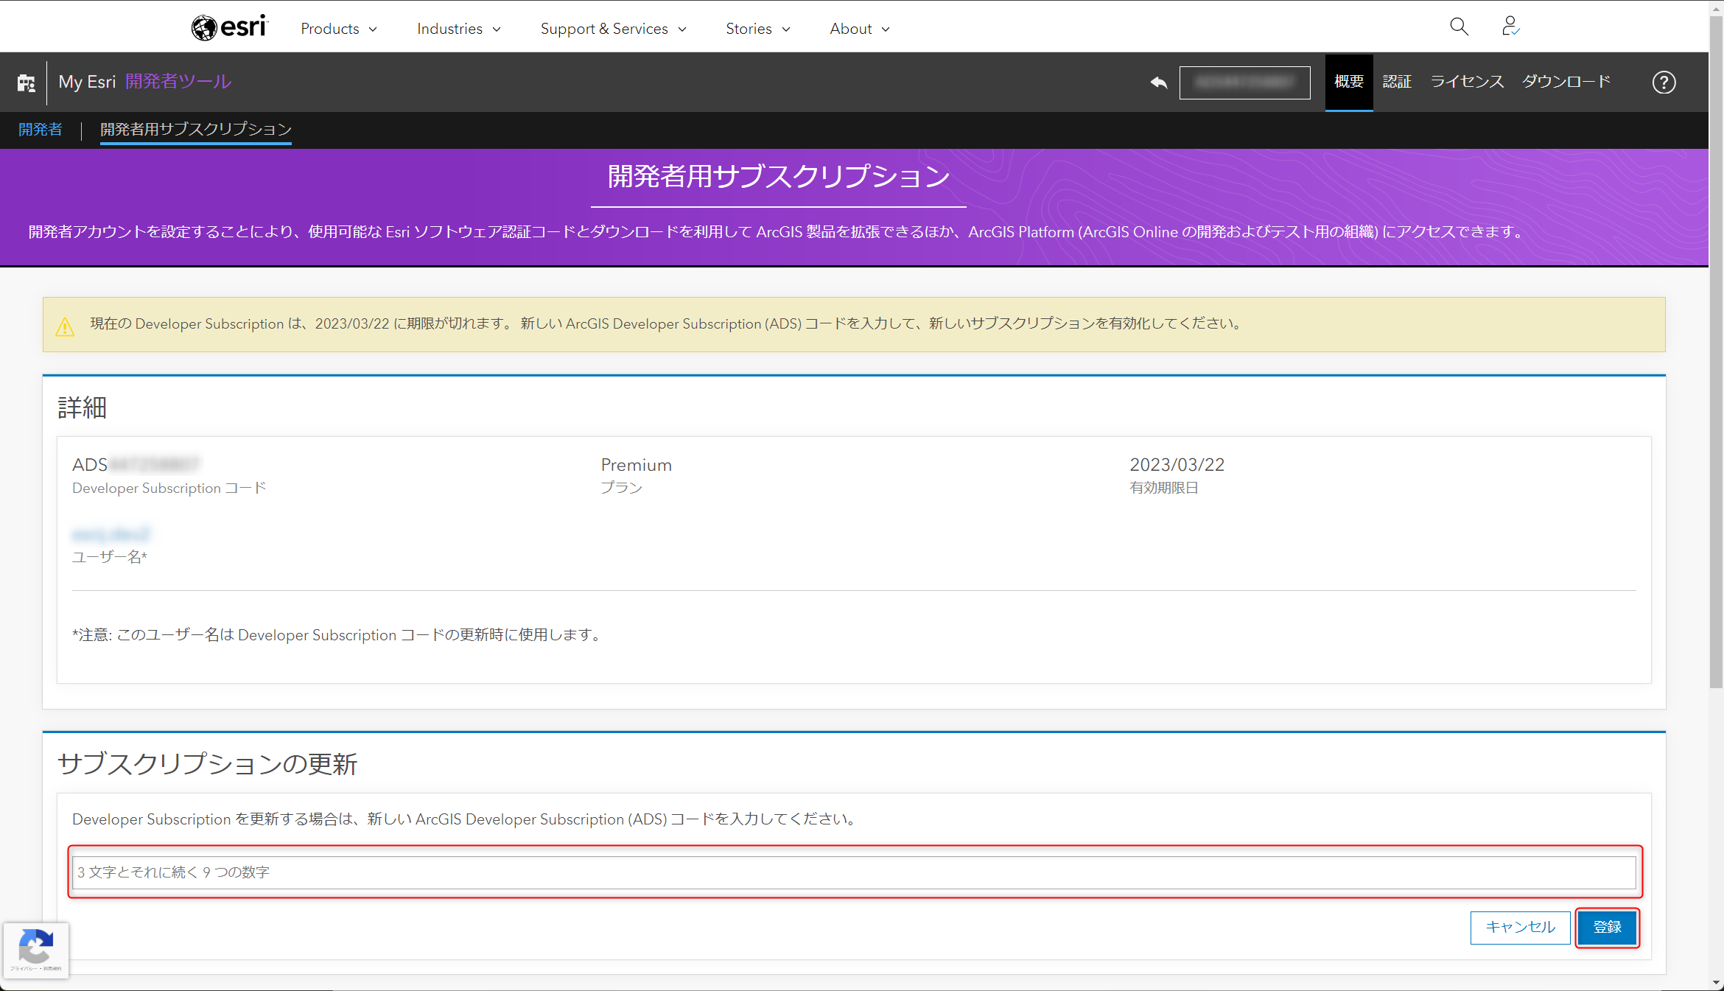Switch to the ダウンロード tab
The height and width of the screenshot is (991, 1724).
[x=1566, y=82]
